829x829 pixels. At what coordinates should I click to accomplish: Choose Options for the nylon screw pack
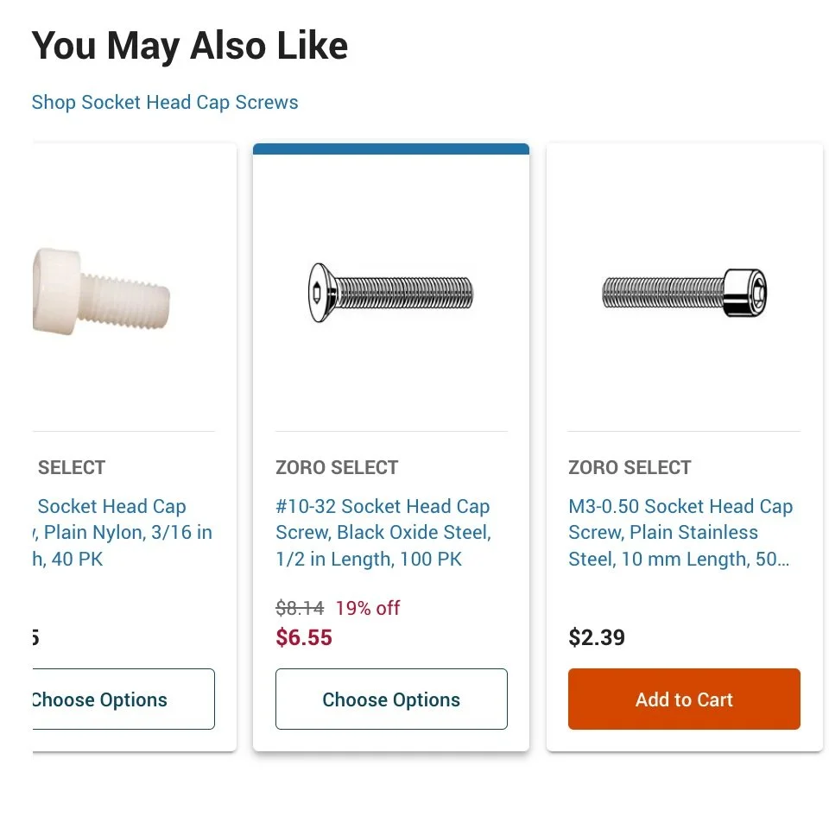(x=123, y=699)
